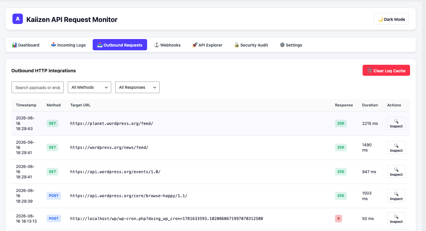The width and height of the screenshot is (426, 231).
Task: Click magnifier icon for planet.wordpress.org row
Action: pos(396,121)
